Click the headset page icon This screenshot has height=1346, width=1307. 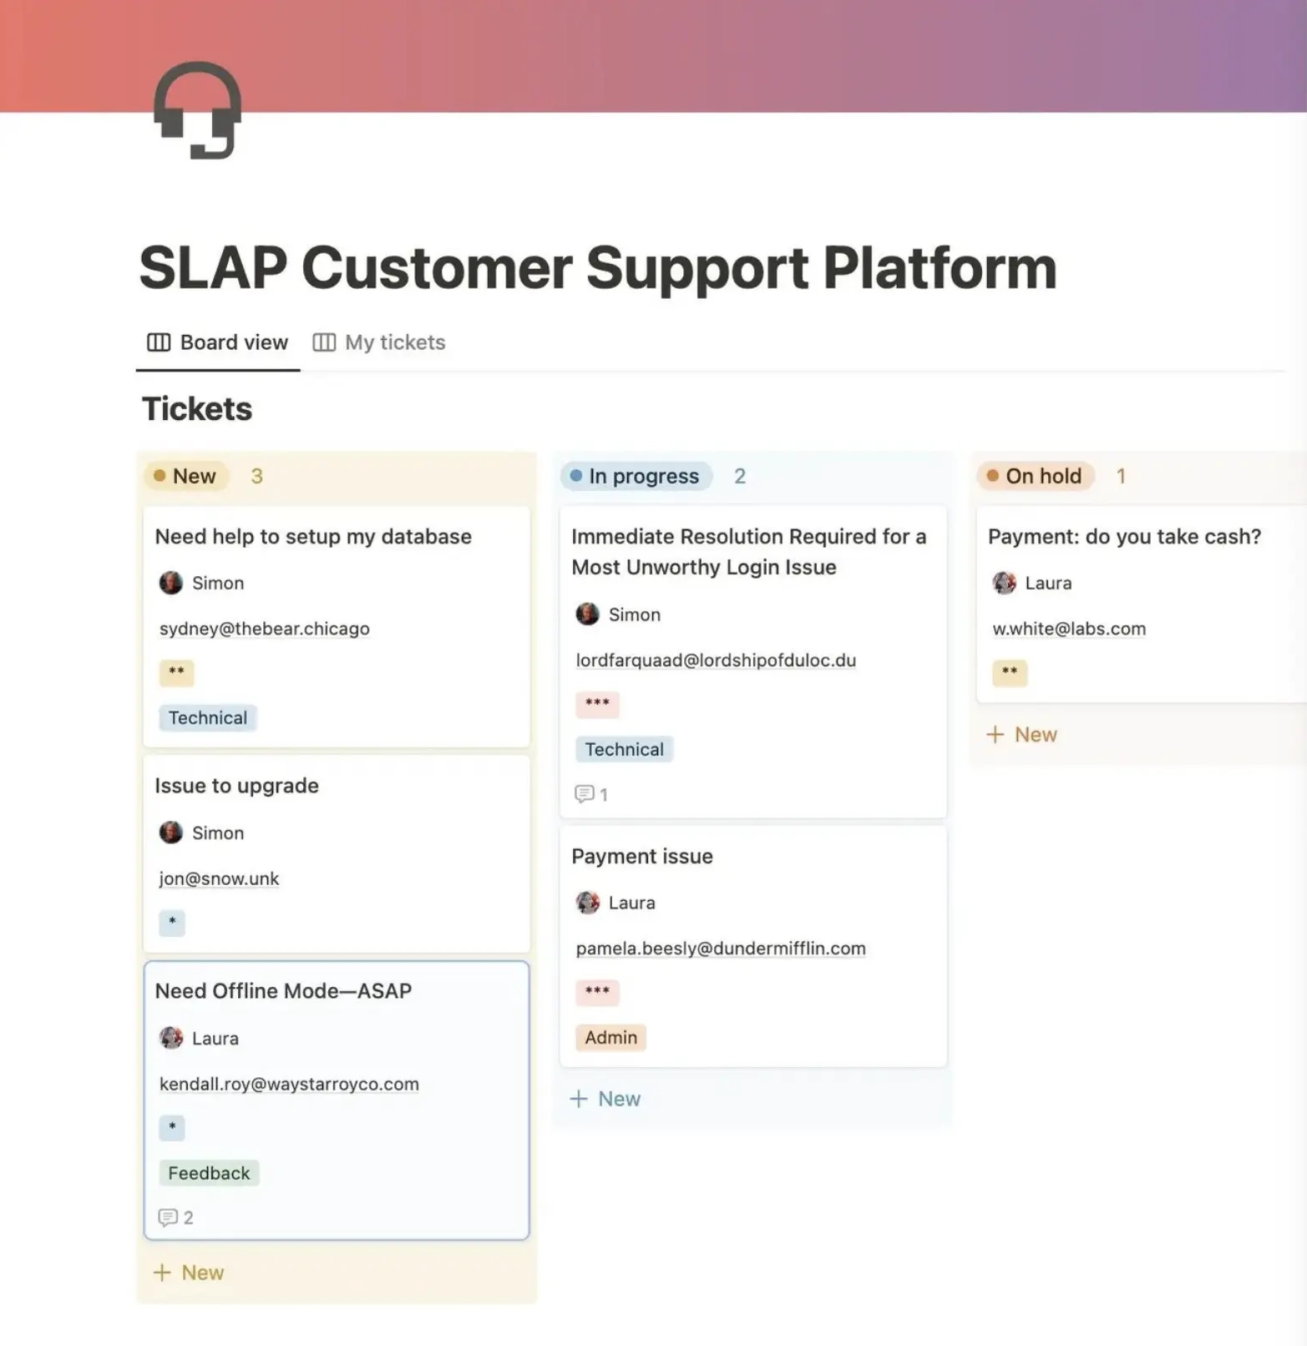coord(197,110)
